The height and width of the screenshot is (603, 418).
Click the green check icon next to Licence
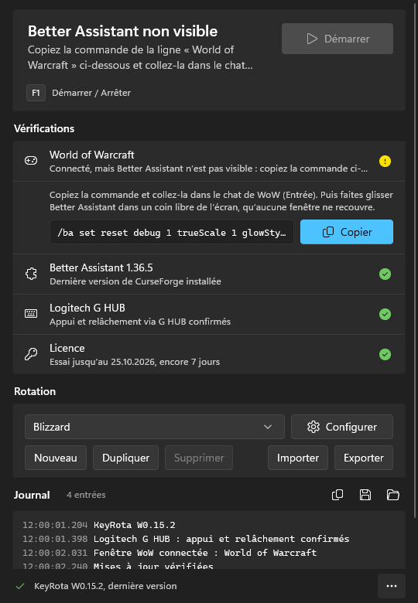[385, 354]
